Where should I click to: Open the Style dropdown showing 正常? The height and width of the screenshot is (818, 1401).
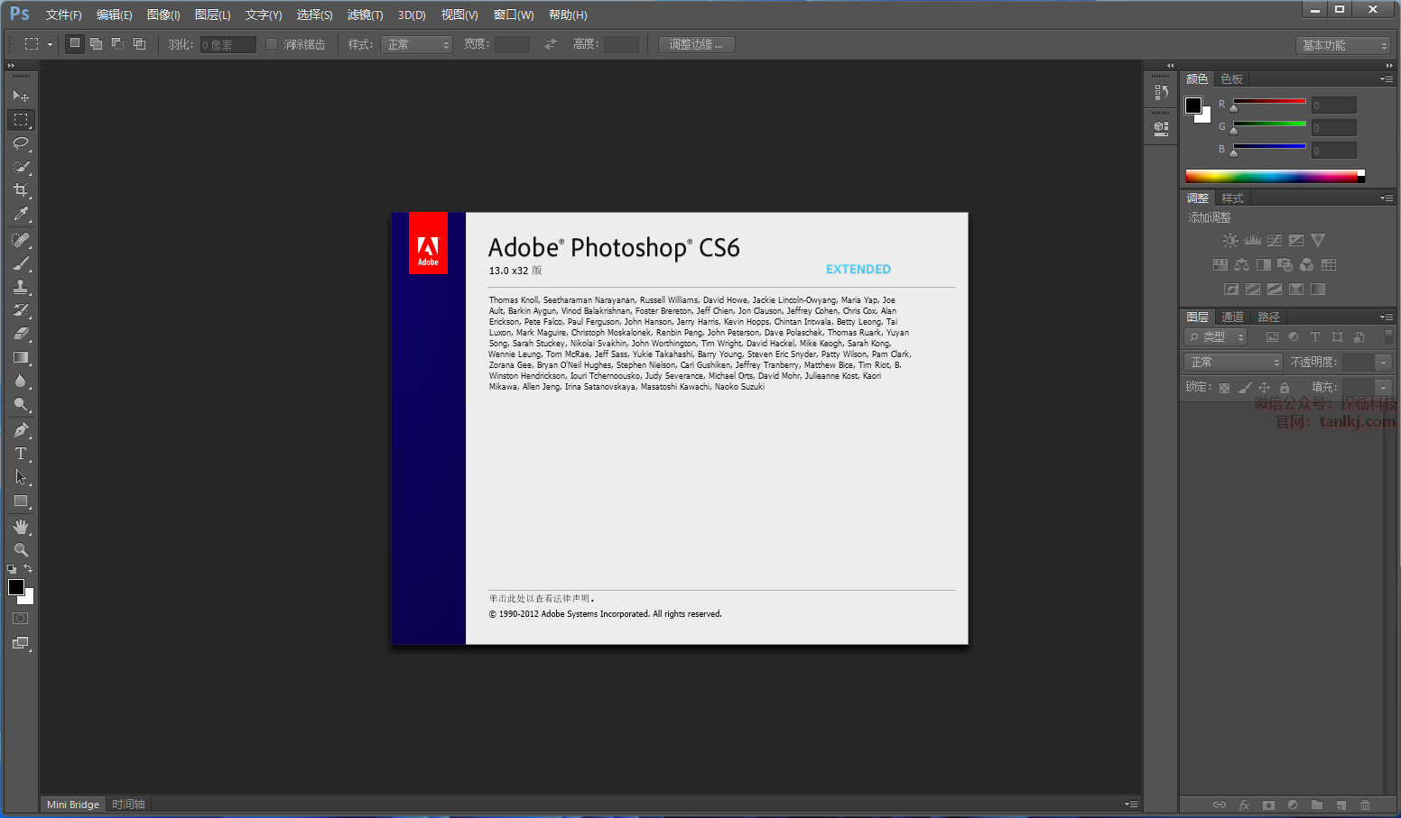(416, 44)
